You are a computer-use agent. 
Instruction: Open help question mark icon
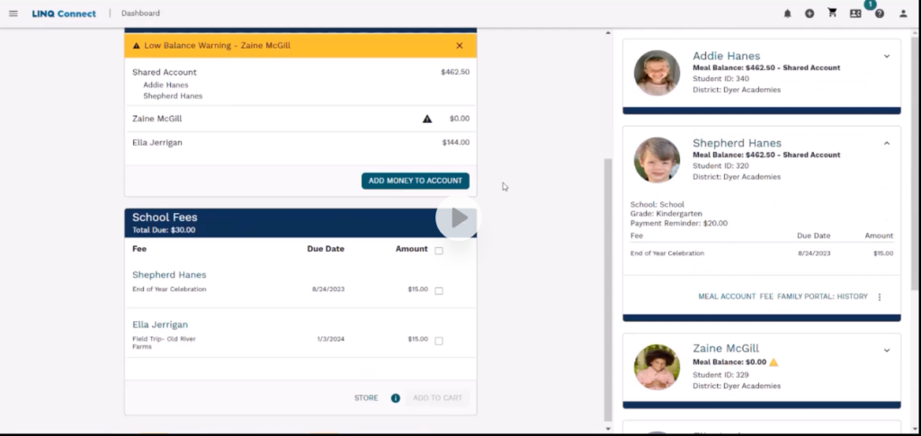(x=879, y=13)
